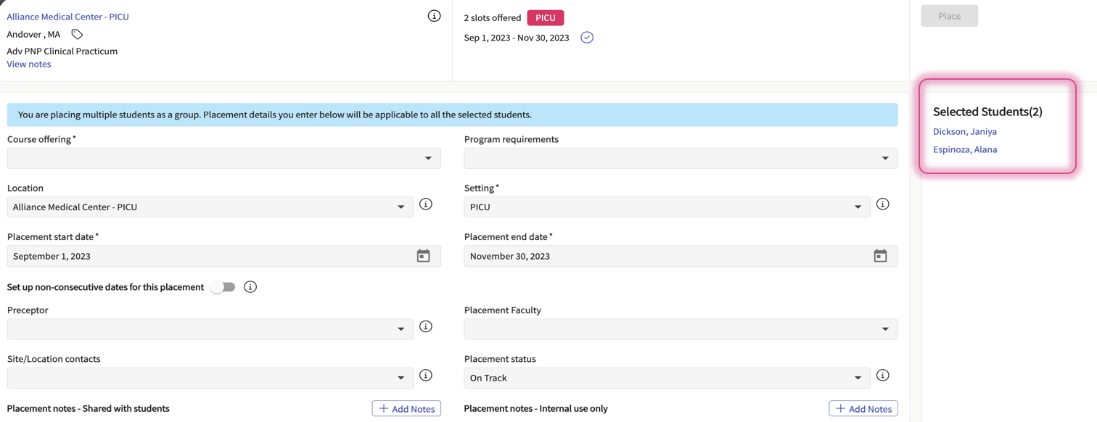Add notes shared with students
Viewport: 1097px width, 422px height.
(406, 409)
